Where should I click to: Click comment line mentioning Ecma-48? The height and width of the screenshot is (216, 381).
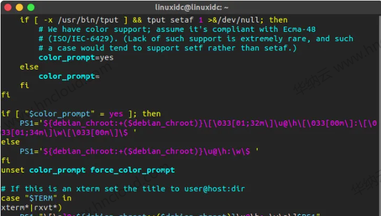pyautogui.click(x=177, y=30)
